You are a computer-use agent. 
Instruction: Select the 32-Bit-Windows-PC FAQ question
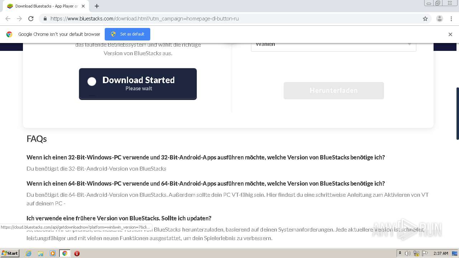(205, 157)
